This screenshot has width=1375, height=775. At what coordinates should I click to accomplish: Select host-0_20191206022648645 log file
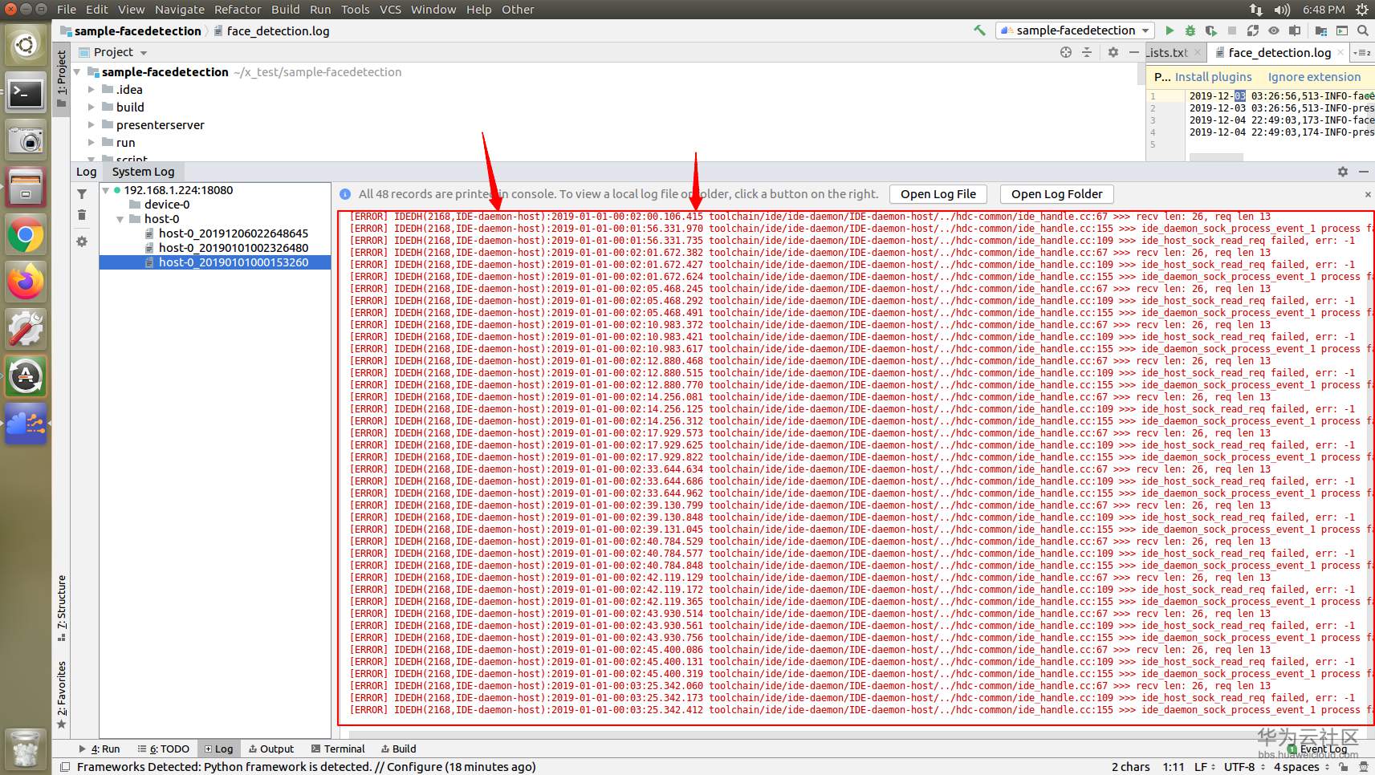point(233,233)
